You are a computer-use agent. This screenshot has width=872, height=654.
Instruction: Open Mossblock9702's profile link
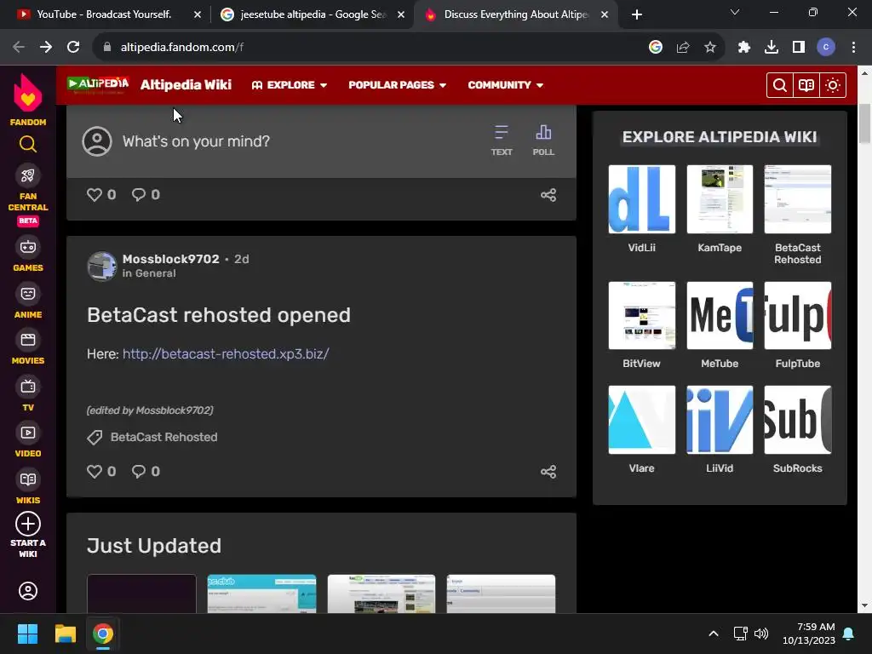(170, 259)
